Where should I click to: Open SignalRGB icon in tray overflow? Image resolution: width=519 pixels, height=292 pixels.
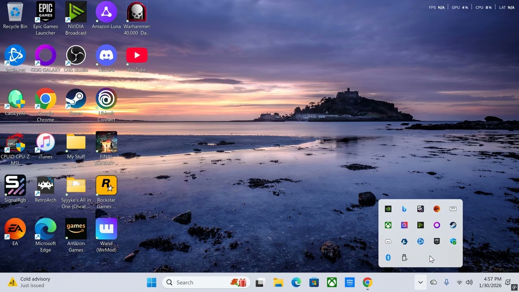tap(420, 209)
